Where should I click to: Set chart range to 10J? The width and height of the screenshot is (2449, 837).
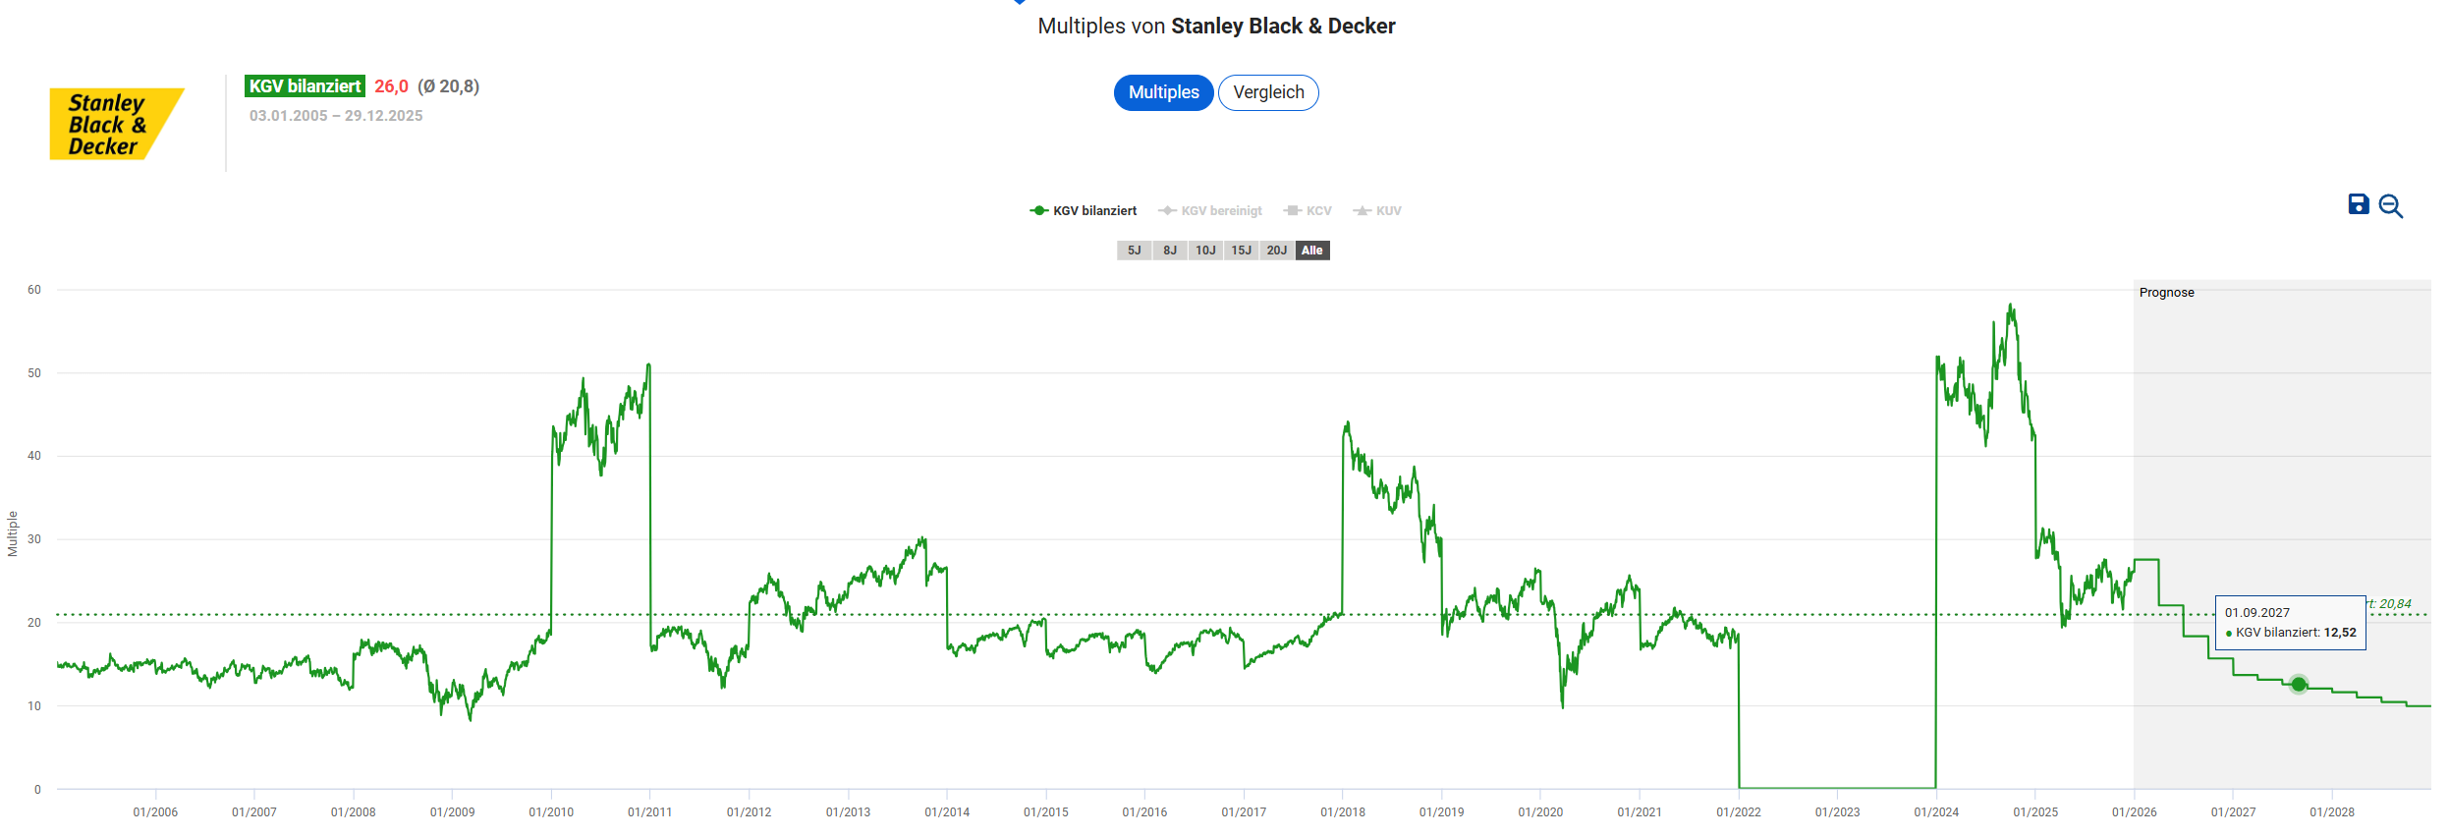1205,251
